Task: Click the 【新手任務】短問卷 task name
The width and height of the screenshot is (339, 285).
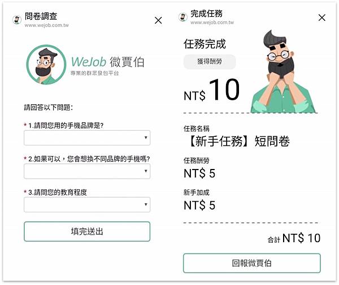Action: click(x=239, y=141)
